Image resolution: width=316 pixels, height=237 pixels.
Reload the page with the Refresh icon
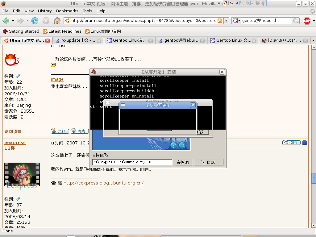click(35, 21)
